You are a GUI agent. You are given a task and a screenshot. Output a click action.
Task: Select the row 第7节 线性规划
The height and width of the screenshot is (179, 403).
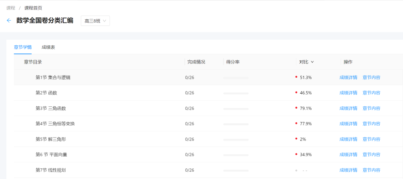209,170
